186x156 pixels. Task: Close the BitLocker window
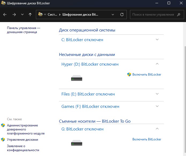[181, 3]
